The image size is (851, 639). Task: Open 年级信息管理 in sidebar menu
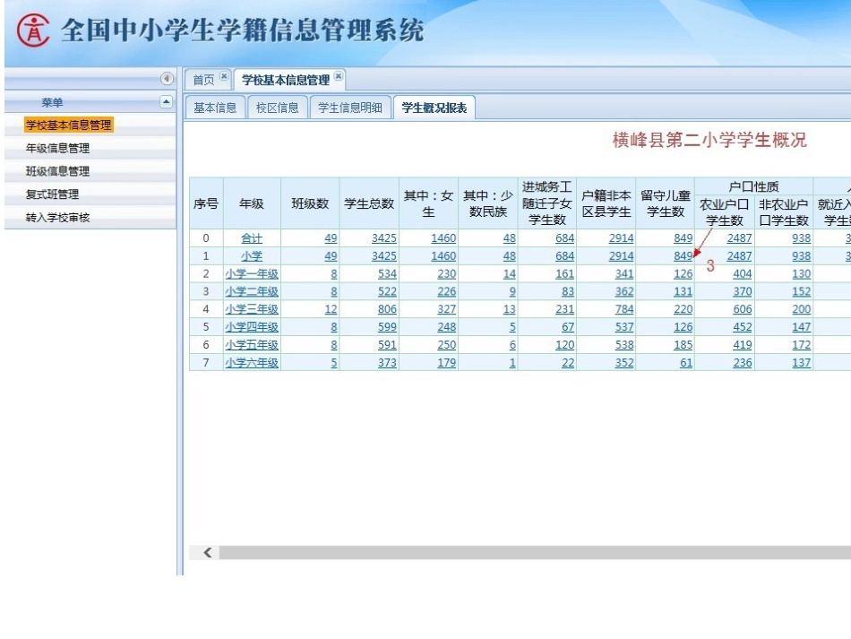57,148
